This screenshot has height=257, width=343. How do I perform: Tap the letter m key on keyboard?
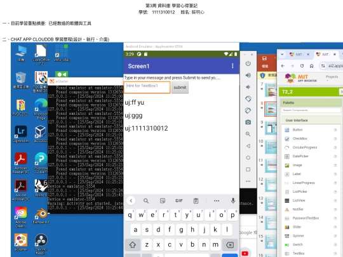[x=215, y=245]
